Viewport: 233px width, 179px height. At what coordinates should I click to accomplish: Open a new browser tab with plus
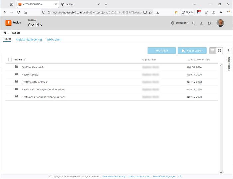106,4
